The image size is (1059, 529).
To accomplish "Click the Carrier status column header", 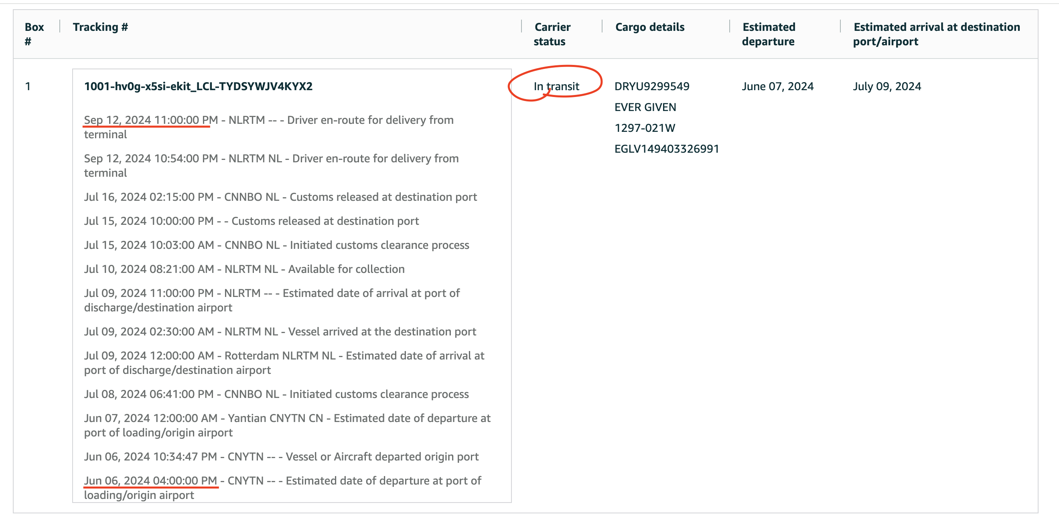I will (x=552, y=34).
